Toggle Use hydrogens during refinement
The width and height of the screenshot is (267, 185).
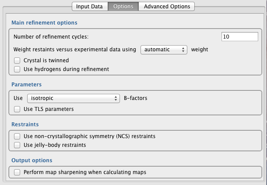point(17,69)
